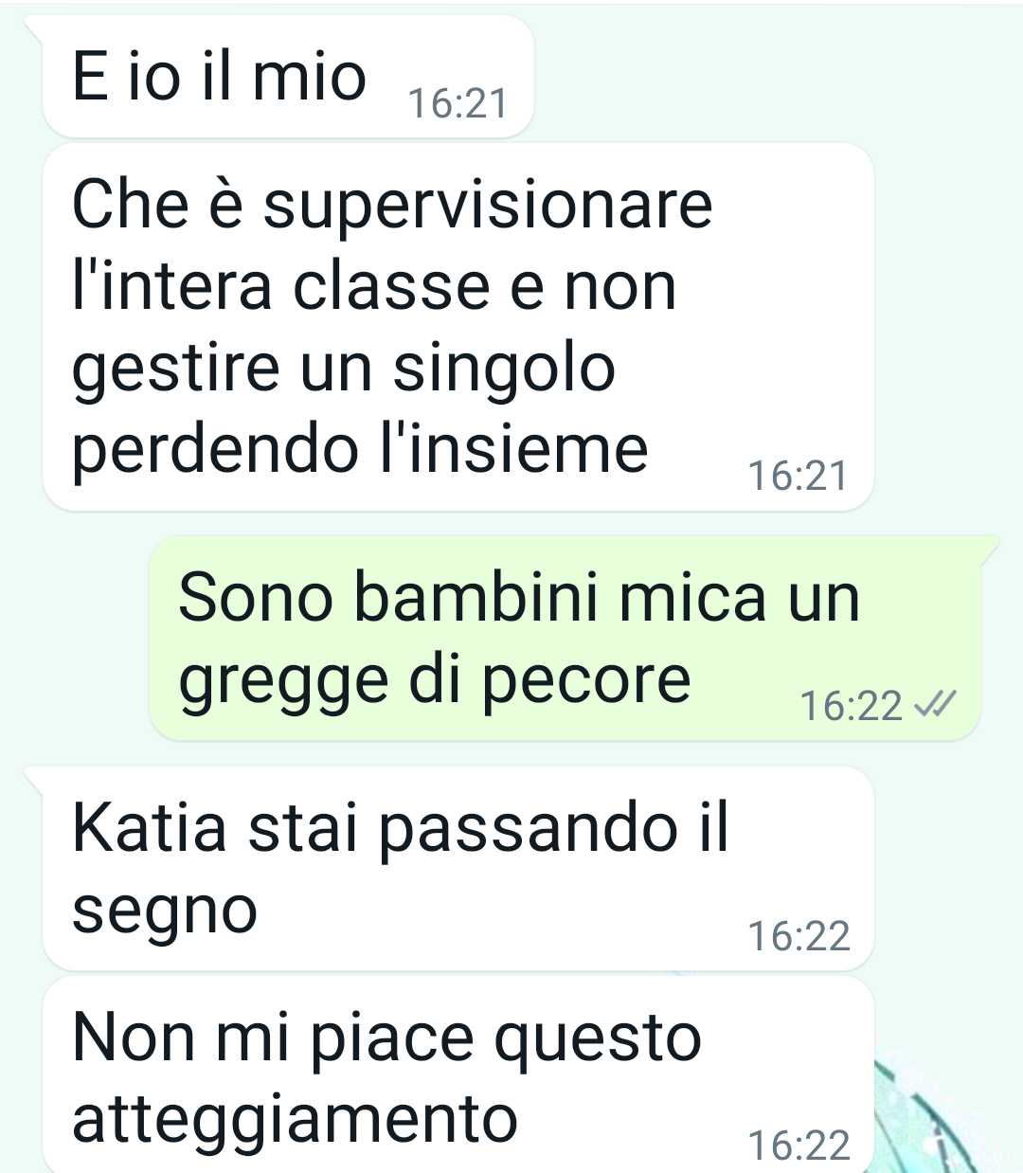
Task: Tap the word 'supervisionare' in the message
Action: tap(487, 207)
